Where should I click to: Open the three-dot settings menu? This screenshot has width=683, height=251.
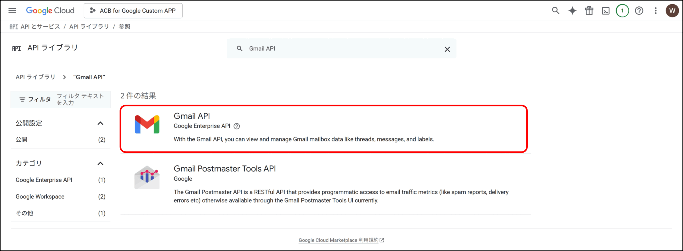(656, 11)
